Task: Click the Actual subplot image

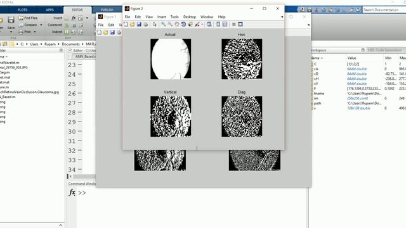Action: 171,59
